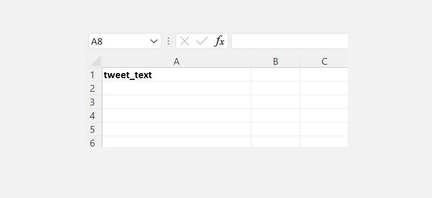This screenshot has height=198, width=432.
Task: Click empty cell C4
Action: (x=324, y=116)
